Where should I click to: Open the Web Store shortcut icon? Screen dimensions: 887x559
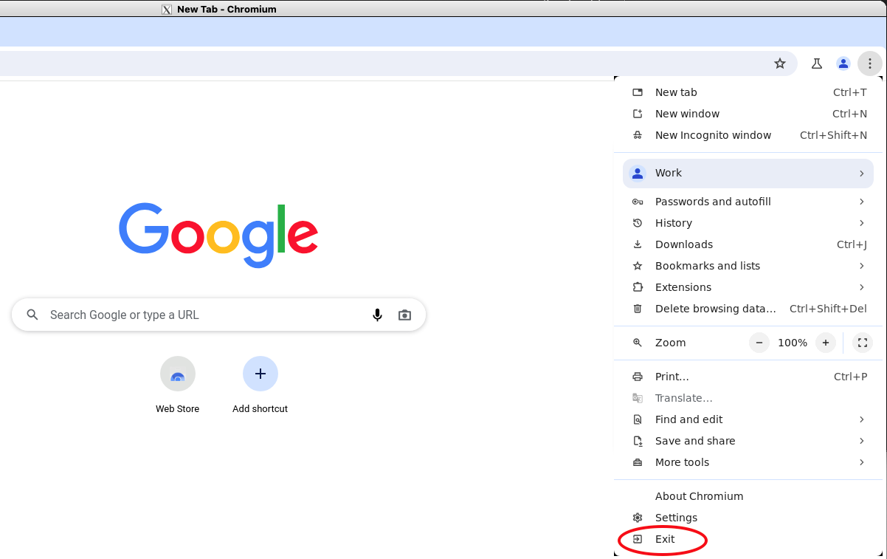(x=178, y=374)
